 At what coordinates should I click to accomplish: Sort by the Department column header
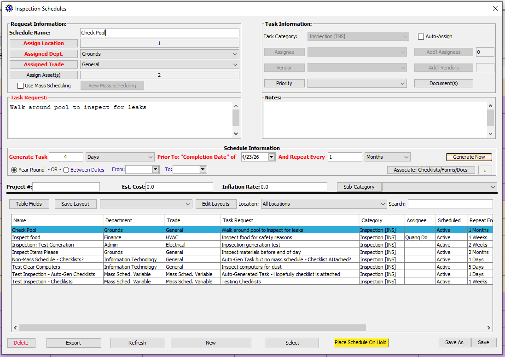point(134,220)
